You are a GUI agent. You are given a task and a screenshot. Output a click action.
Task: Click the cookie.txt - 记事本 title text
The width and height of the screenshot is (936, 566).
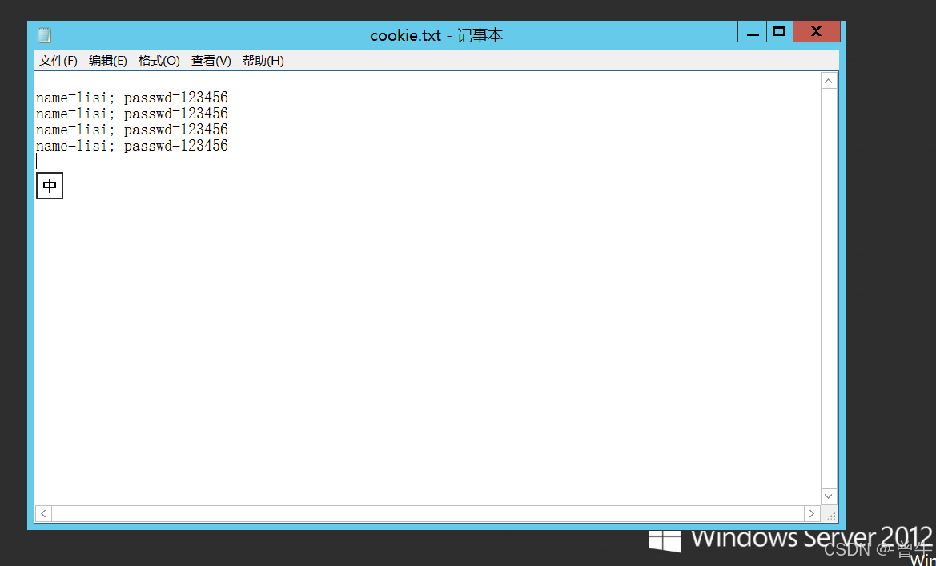click(436, 36)
